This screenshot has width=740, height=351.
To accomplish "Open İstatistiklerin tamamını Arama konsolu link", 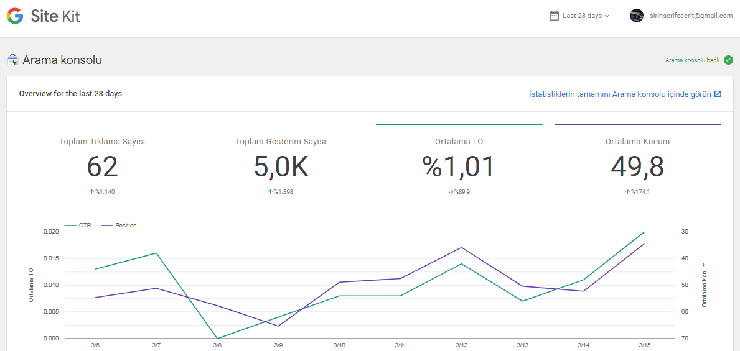I will pyautogui.click(x=620, y=94).
